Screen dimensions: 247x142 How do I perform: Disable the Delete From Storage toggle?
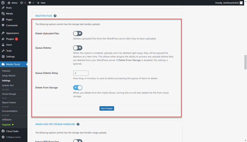(78, 87)
